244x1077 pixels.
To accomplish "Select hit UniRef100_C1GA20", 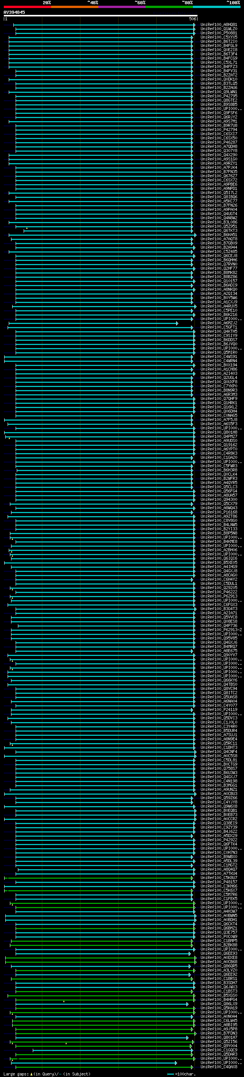I will click(218, 458).
